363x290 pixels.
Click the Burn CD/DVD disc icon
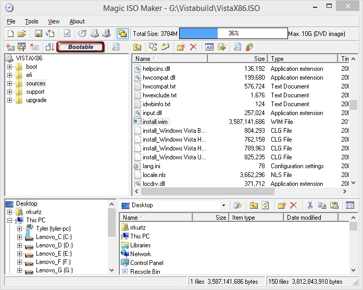tap(82, 33)
